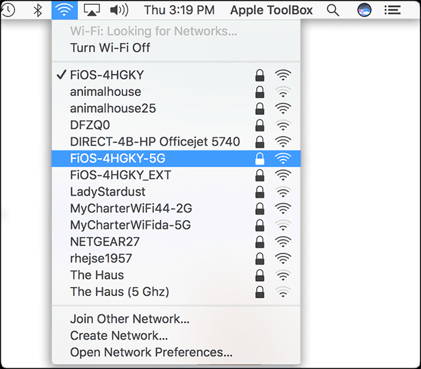Click lock icon beside NETGEAR27
This screenshot has width=421, height=369.
[x=260, y=242]
